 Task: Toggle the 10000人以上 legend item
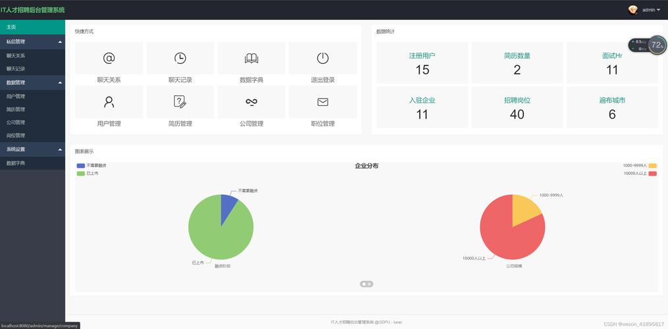tap(640, 174)
